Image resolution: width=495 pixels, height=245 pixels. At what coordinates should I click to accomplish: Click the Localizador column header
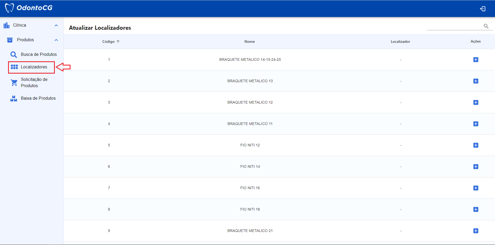coord(400,41)
